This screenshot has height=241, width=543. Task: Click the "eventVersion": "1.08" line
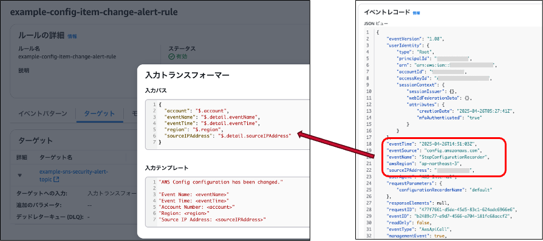pos(415,38)
